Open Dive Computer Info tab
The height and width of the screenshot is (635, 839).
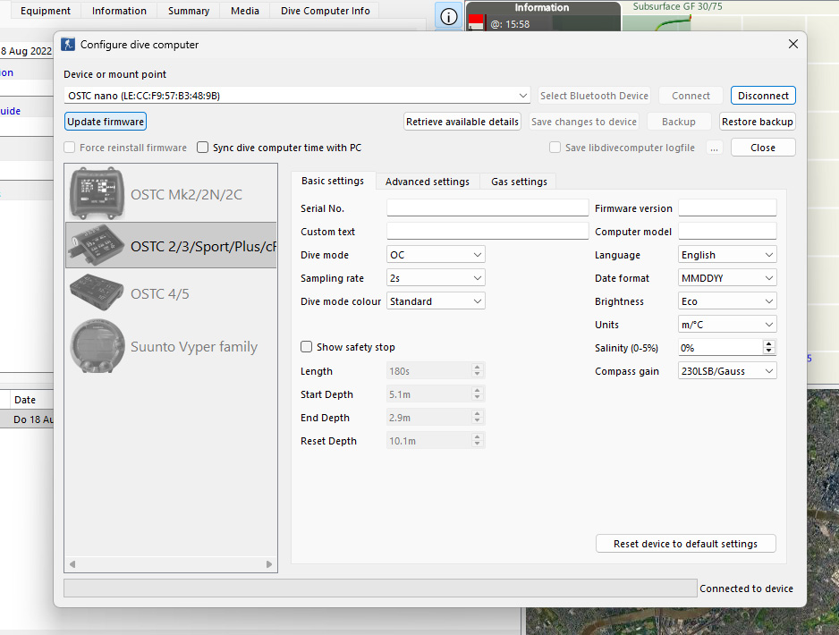325,11
